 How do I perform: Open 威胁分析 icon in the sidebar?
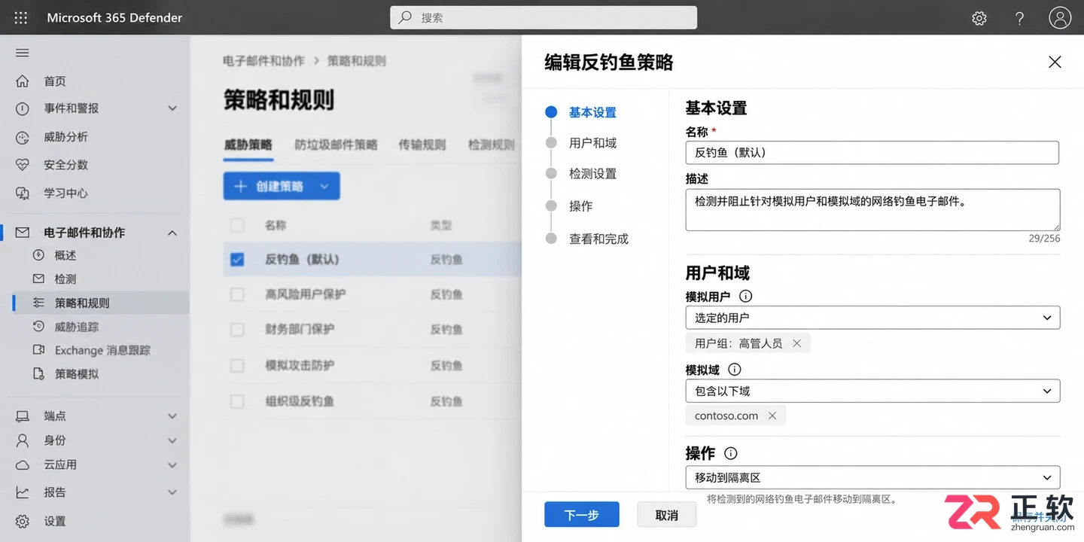pyautogui.click(x=23, y=137)
